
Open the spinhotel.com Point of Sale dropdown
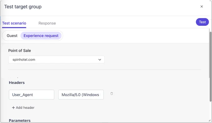pyautogui.click(x=56, y=59)
